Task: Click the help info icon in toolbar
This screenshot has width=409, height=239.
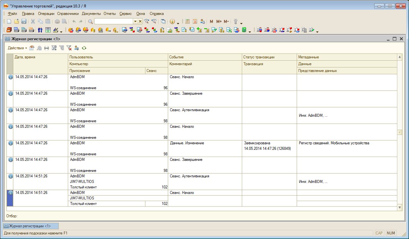Action: click(172, 21)
